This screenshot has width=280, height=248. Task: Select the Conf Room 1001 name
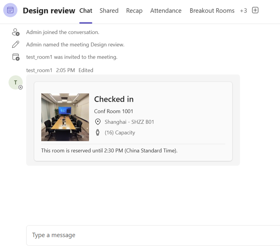114,111
